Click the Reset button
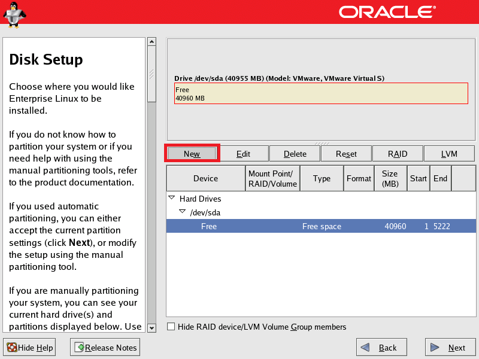The image size is (479, 359). 346,154
